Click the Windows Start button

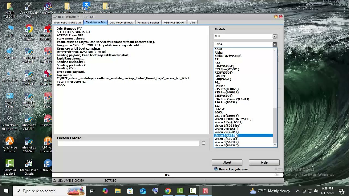tap(6, 191)
